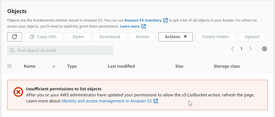This screenshot has height=117, width=275.
Task: Go to the next page arrow
Action: click(251, 49)
